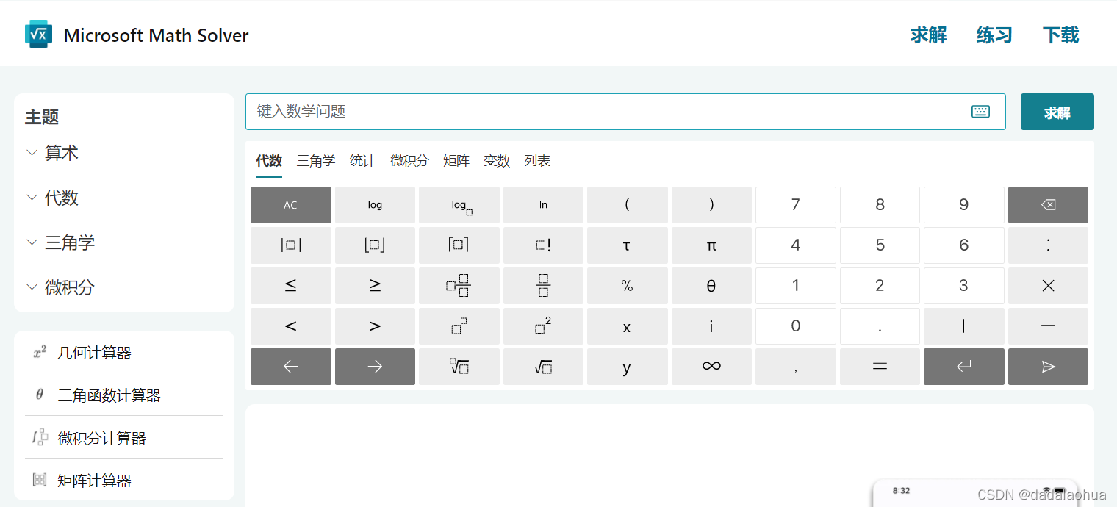Open 练习 in top navigation
Screen dimensions: 1117x507
click(994, 35)
